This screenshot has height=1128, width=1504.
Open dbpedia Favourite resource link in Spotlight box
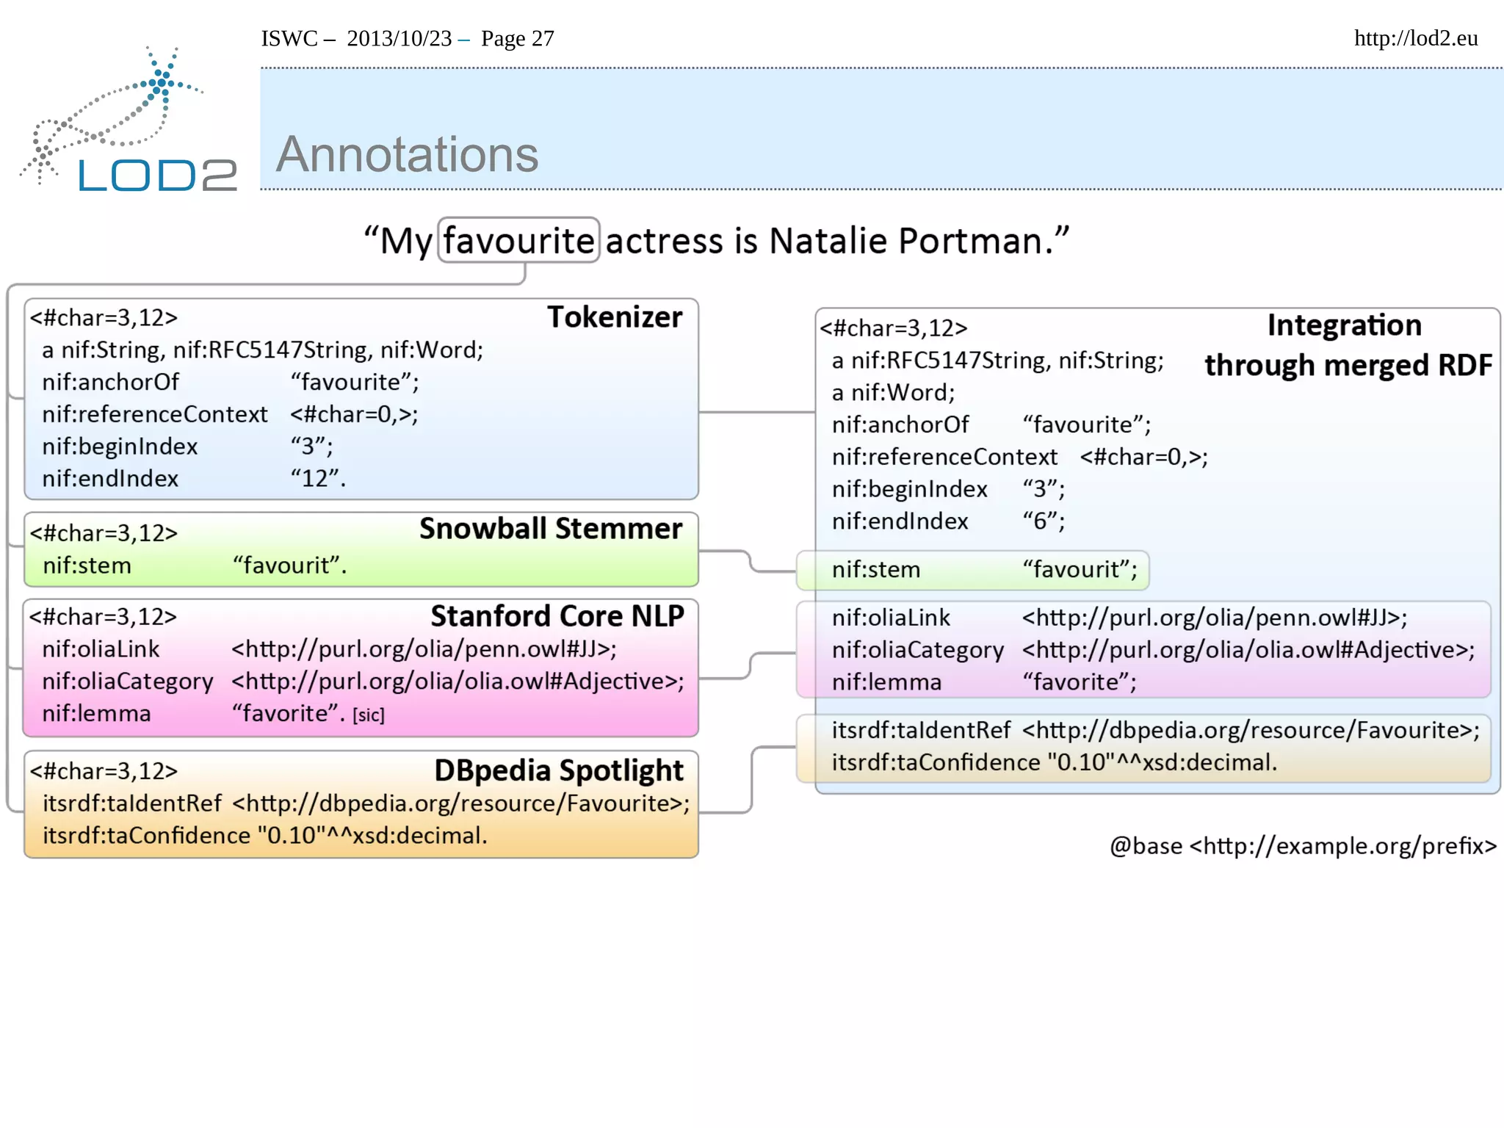click(x=461, y=803)
